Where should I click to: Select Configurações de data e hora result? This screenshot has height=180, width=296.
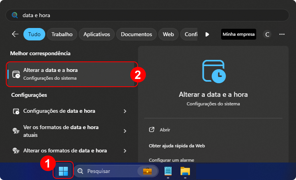click(71, 111)
